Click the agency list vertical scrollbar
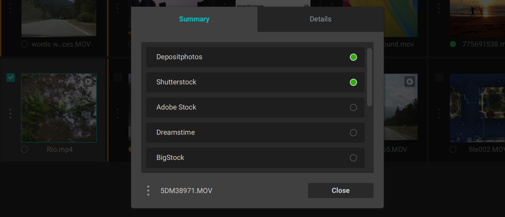 (x=370, y=77)
